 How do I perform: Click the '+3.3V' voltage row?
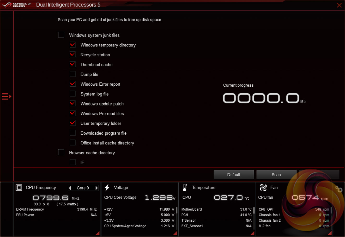pyautogui.click(x=139, y=221)
